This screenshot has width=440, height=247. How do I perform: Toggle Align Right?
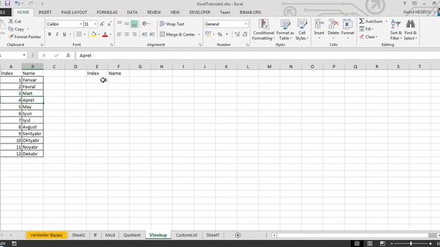click(x=135, y=34)
